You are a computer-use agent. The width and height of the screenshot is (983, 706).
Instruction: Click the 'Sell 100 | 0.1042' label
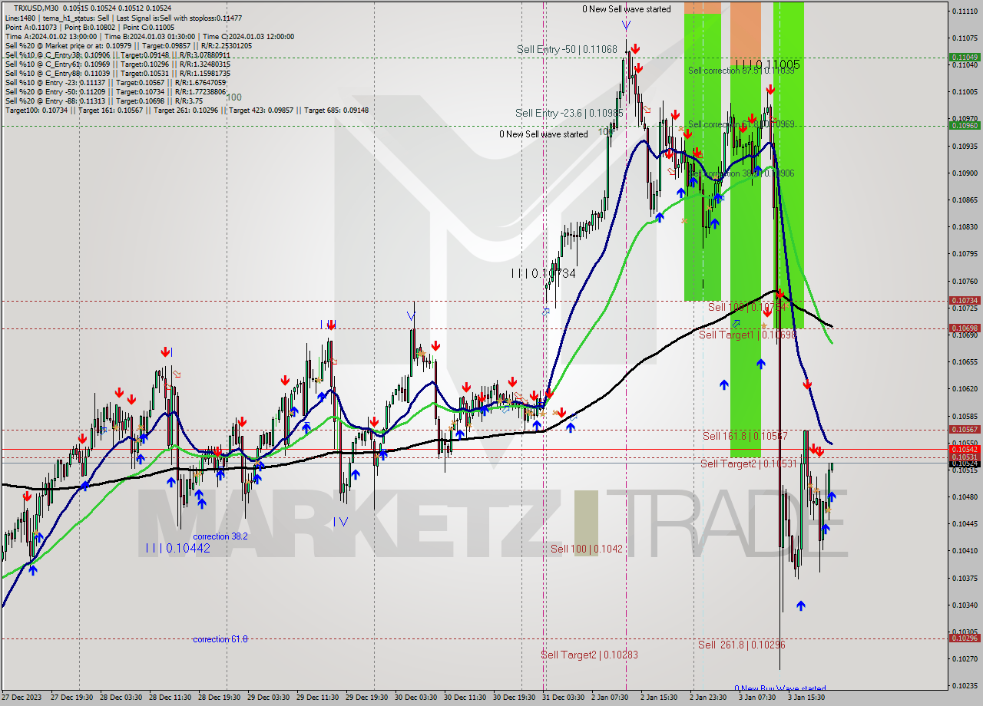[587, 549]
